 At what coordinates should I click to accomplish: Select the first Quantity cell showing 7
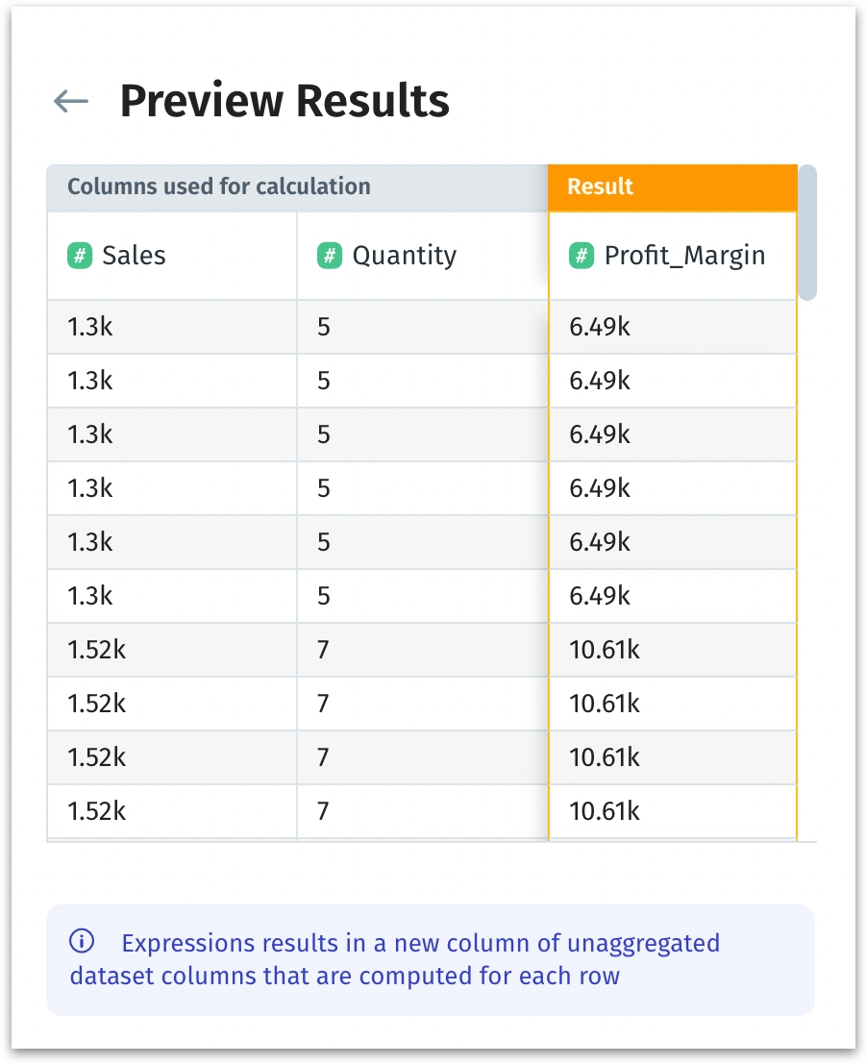coord(324,650)
